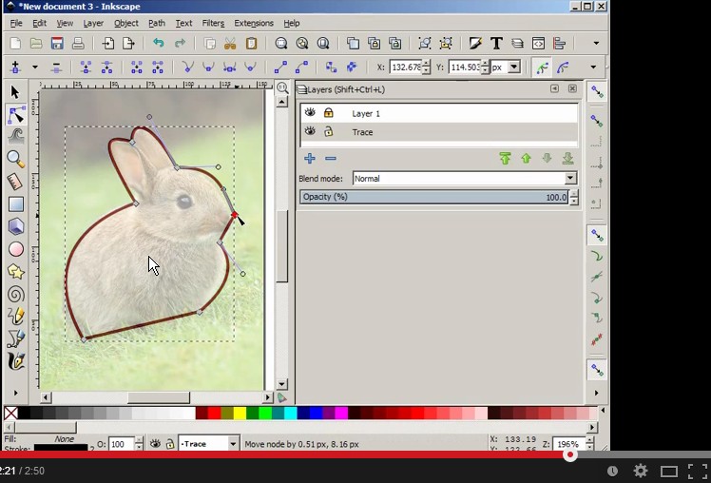Viewport: 711px width, 483px height.
Task: Toggle the lock on Trace layer
Action: [329, 132]
